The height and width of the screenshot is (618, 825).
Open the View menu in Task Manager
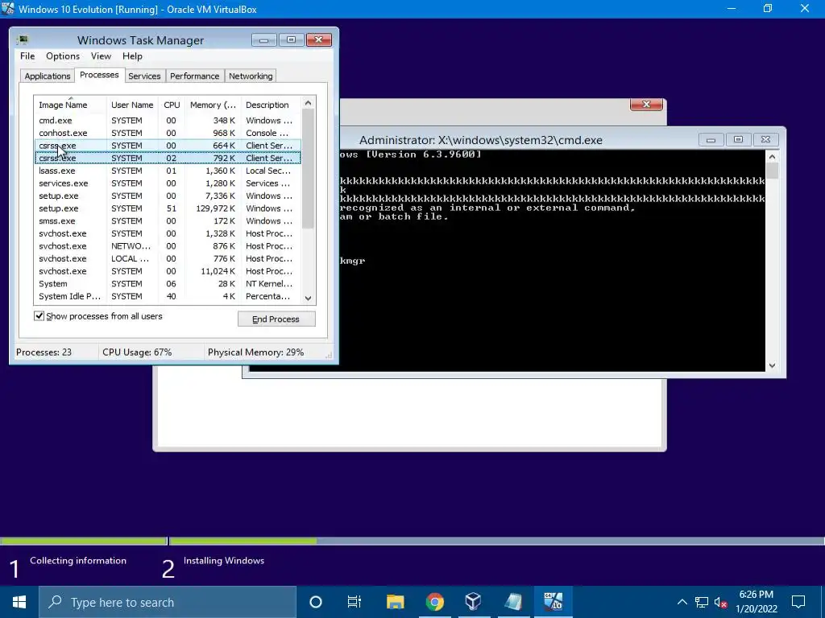[x=101, y=56]
